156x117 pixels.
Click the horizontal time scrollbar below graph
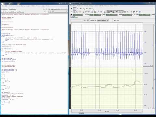[107, 113]
